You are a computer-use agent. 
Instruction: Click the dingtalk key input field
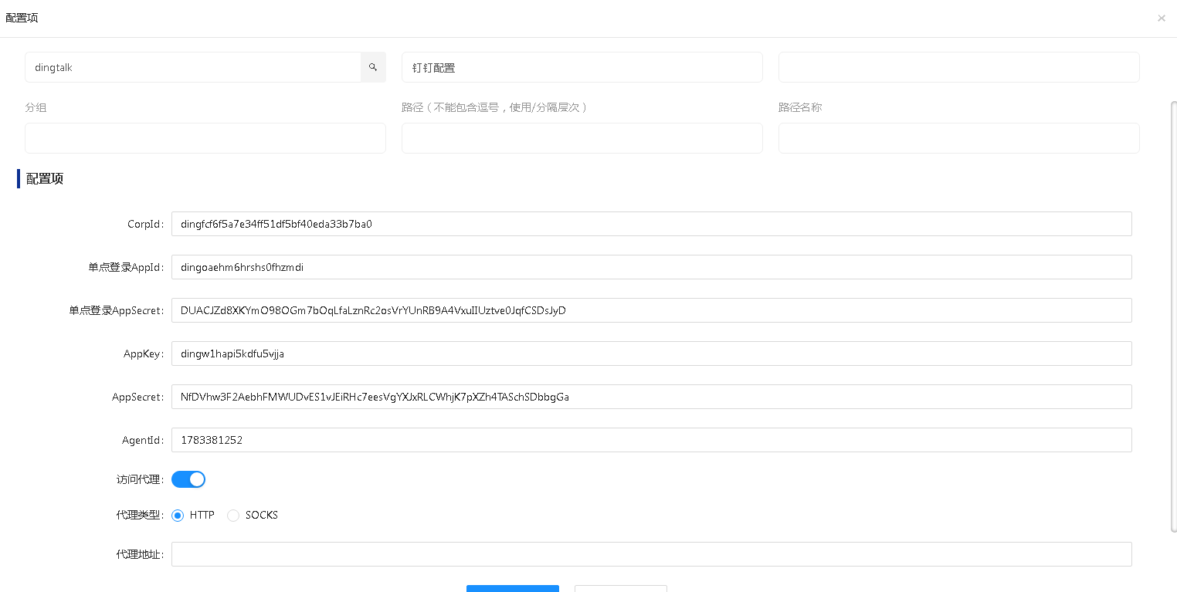point(193,67)
